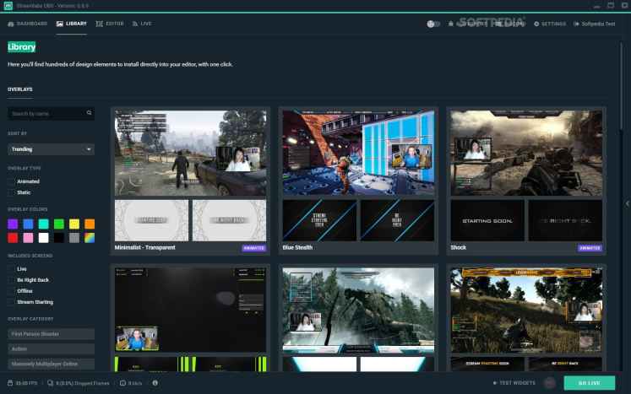Viewport: 631px width, 394px height.
Task: Click the search magnifier icon
Action: click(x=90, y=113)
